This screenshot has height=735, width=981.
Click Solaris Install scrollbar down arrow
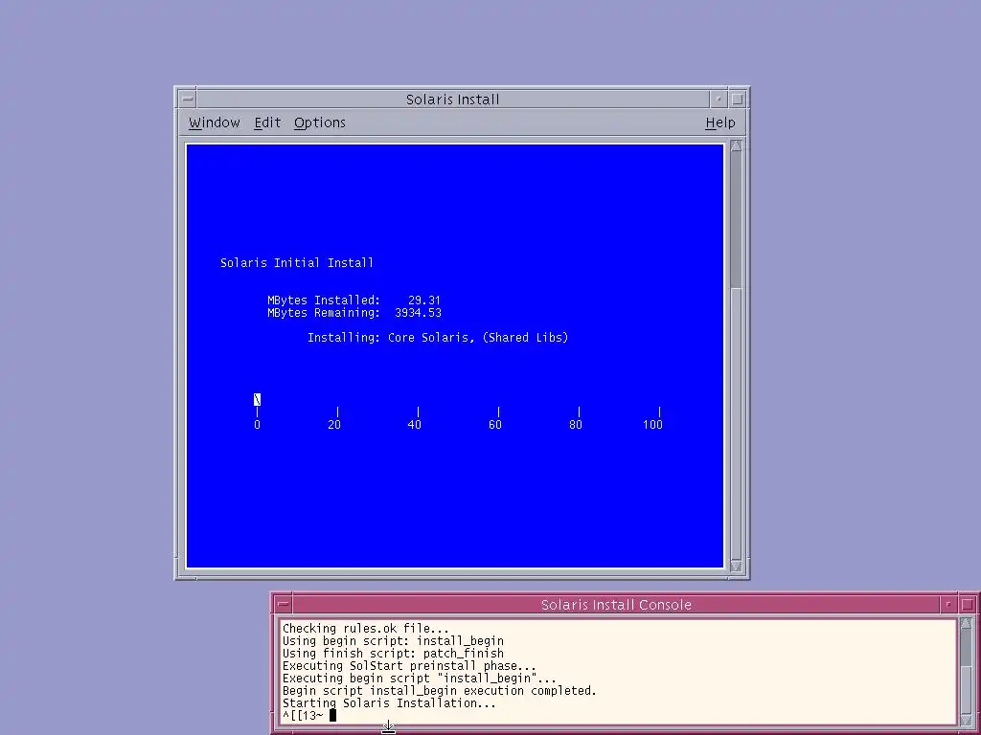[736, 566]
